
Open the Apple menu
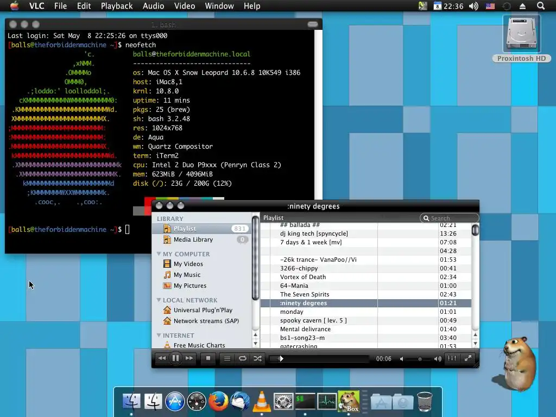click(x=15, y=5)
